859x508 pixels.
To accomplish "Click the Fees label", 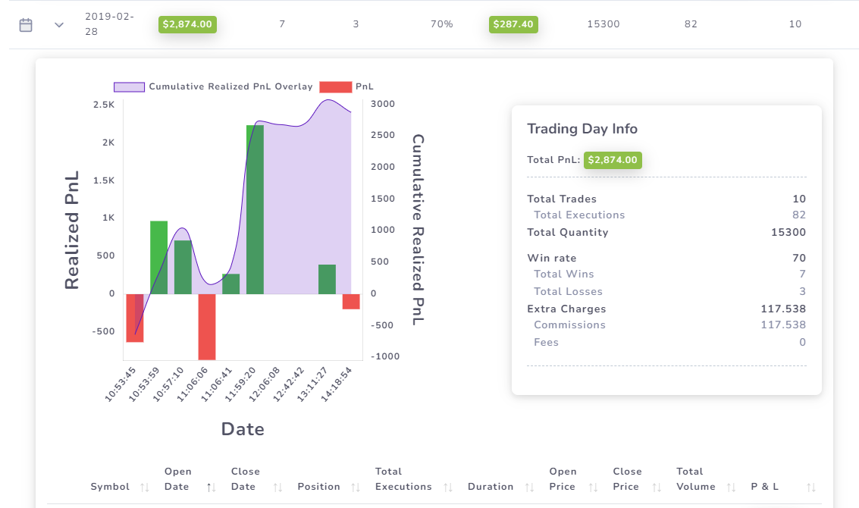I will point(546,343).
